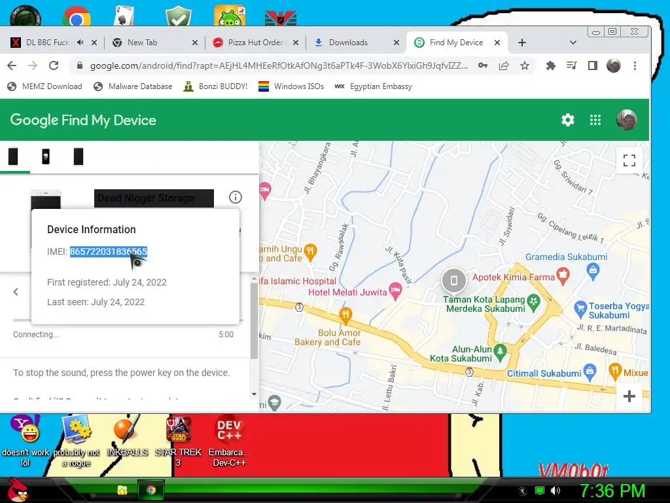Image resolution: width=670 pixels, height=503 pixels.
Task: Click the device information (i) icon
Action: 236,197
